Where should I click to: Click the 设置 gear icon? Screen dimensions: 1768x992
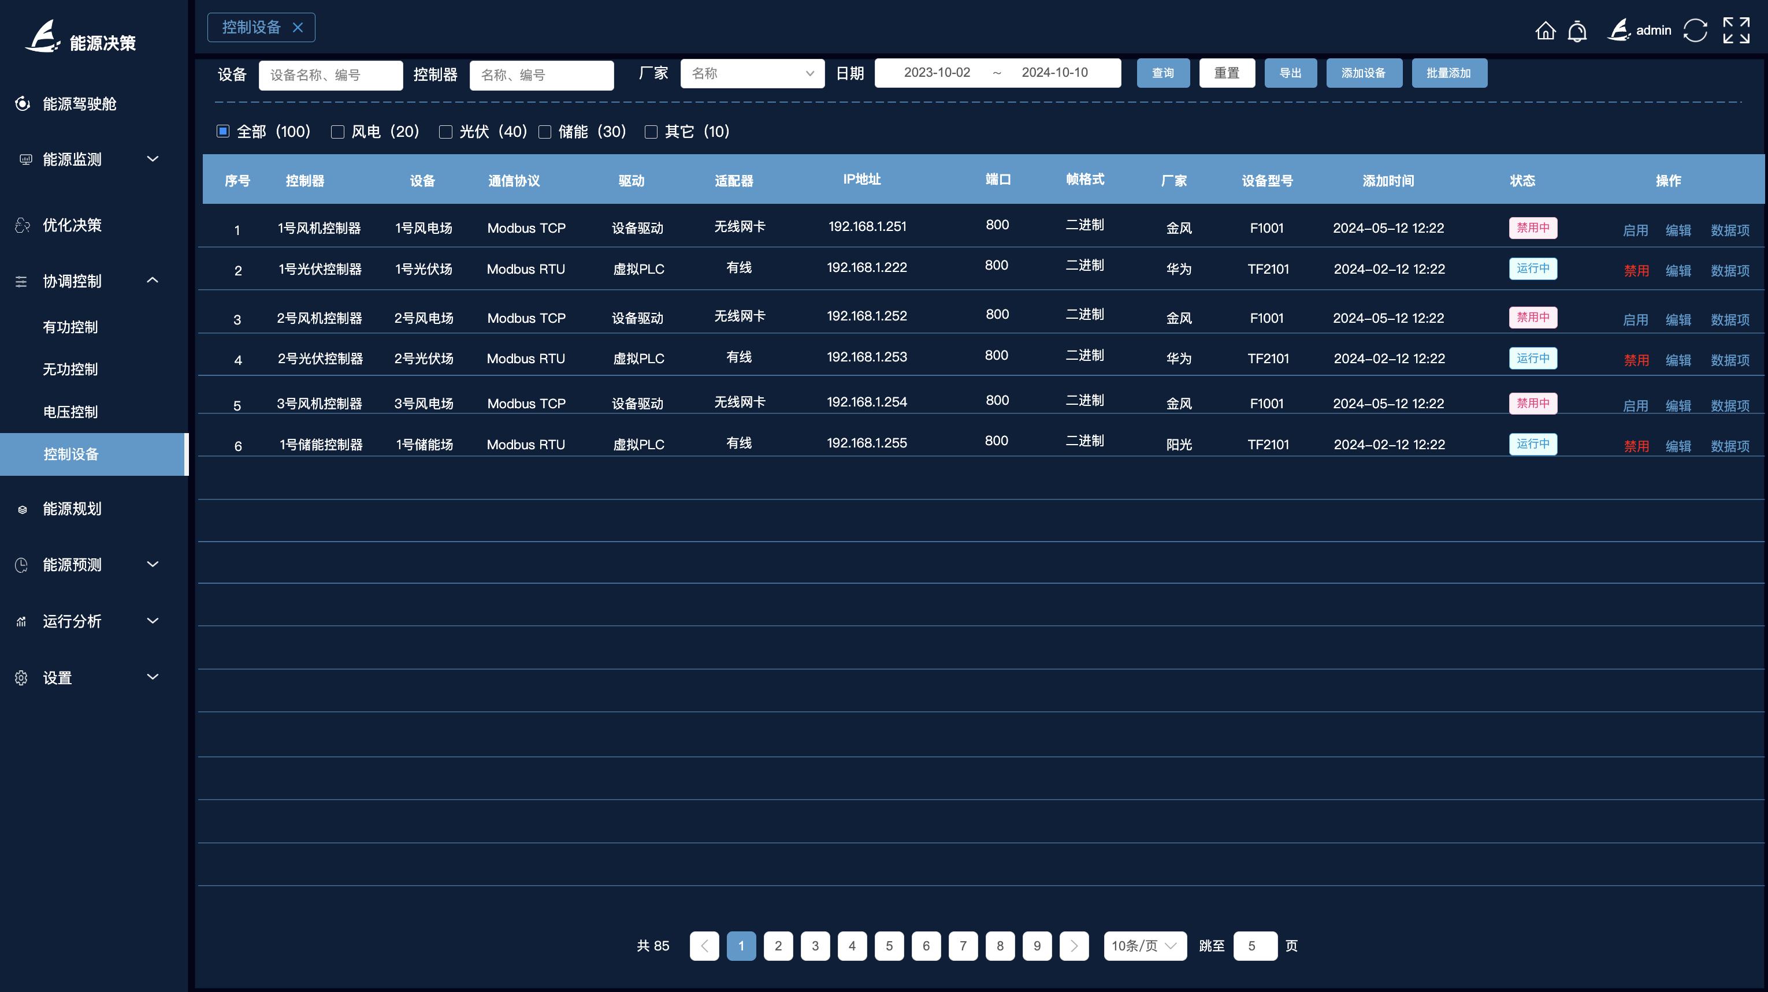pyautogui.click(x=21, y=678)
